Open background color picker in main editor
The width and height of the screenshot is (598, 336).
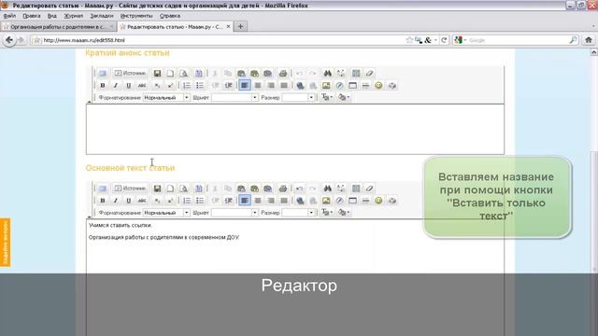click(343, 213)
